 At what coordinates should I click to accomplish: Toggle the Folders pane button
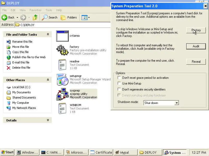[x=69, y=17]
